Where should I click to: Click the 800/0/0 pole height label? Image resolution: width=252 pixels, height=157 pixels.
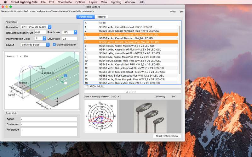coord(23,83)
